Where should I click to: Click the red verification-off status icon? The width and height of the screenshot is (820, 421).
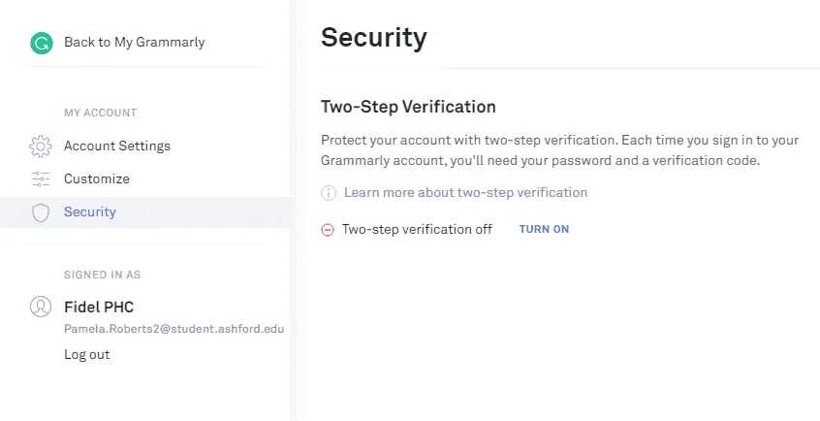[x=328, y=229]
